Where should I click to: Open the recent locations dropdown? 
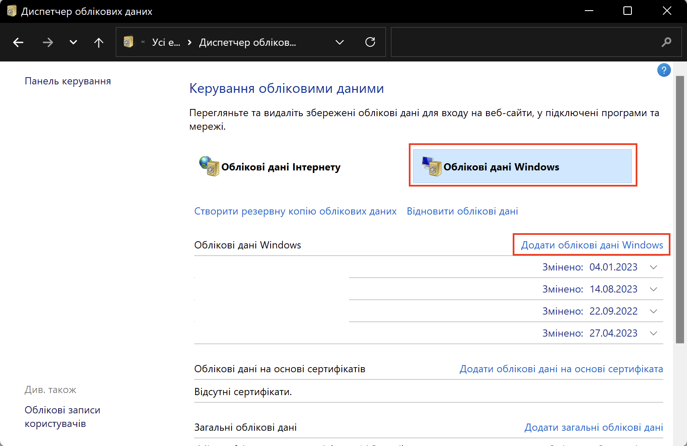(73, 42)
